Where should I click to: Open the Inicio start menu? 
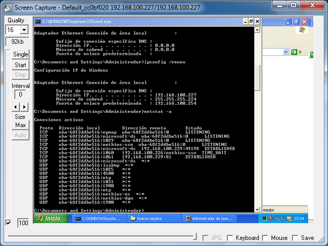(x=50, y=219)
